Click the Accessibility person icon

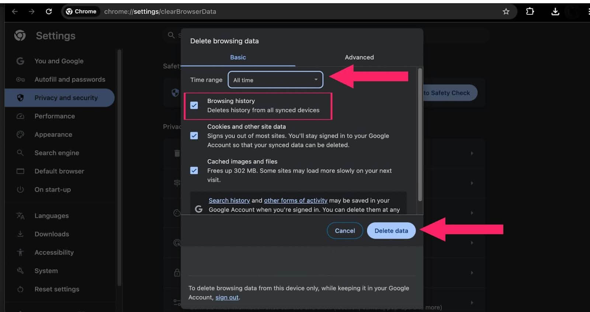click(x=20, y=252)
